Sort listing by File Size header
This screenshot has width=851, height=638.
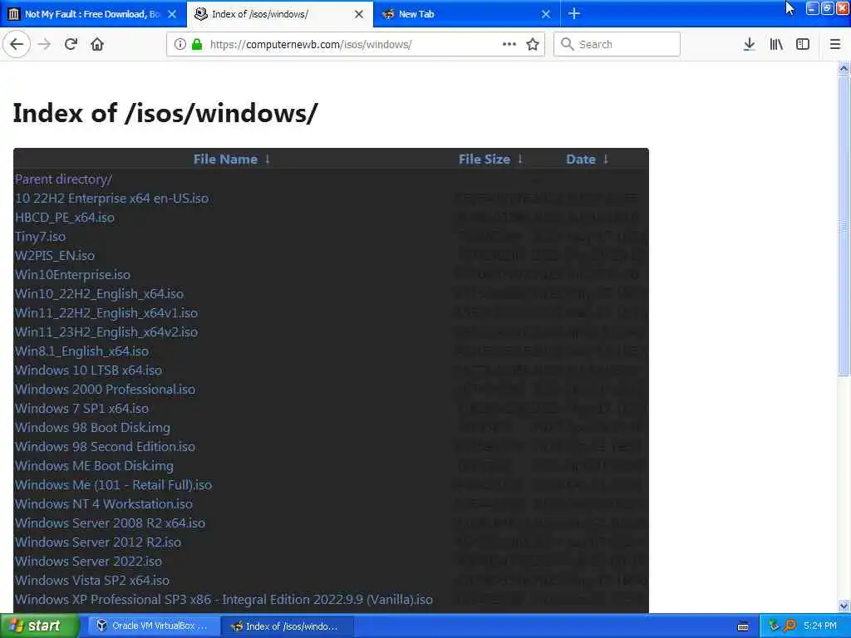click(x=485, y=159)
